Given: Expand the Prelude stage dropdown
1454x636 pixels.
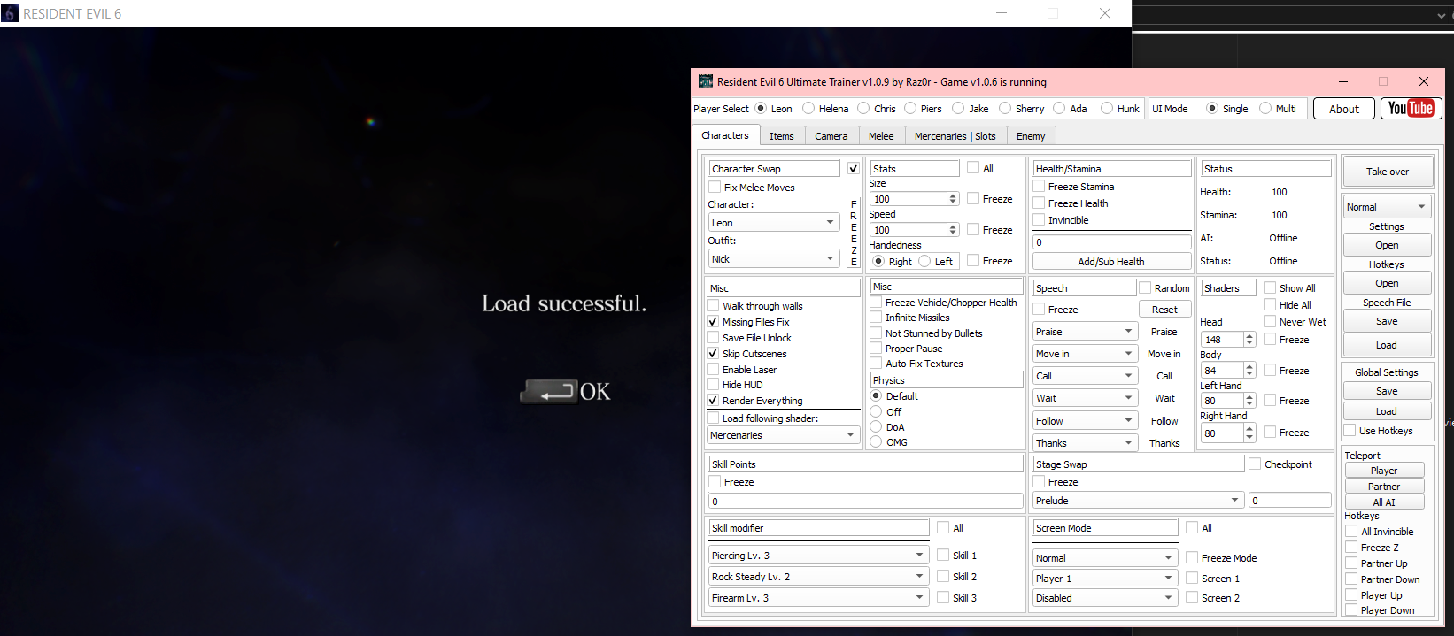Looking at the screenshot, I should (x=1138, y=501).
